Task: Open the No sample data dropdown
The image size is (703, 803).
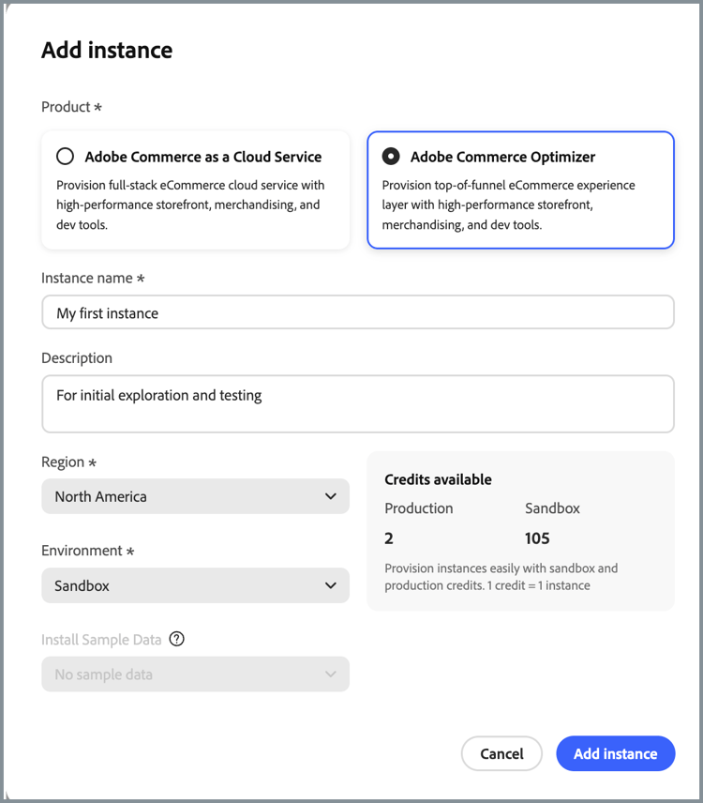Action: 195,674
